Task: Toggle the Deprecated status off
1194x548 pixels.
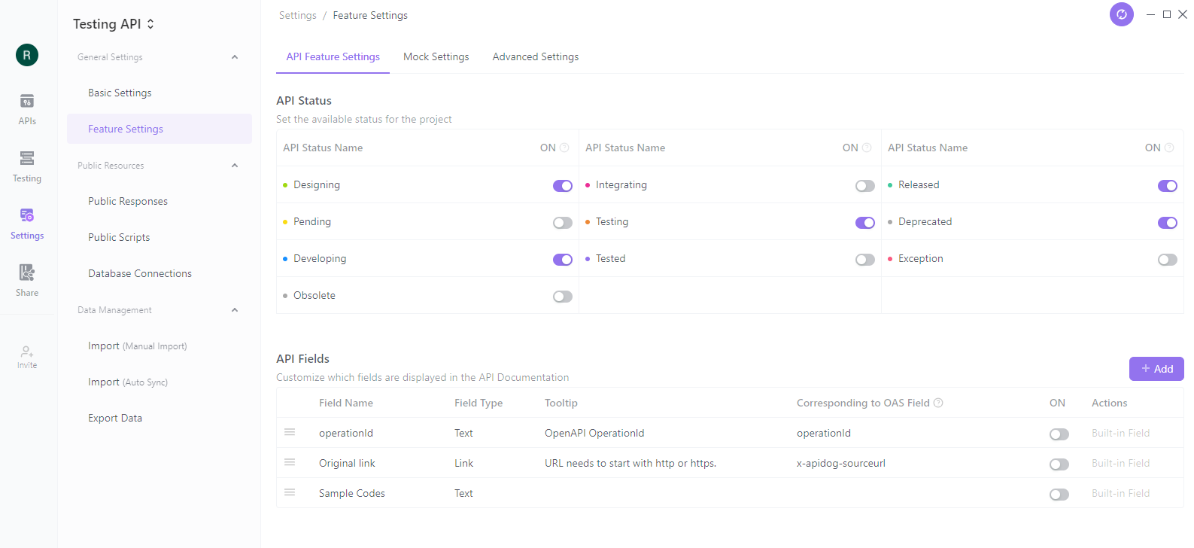Action: tap(1168, 223)
